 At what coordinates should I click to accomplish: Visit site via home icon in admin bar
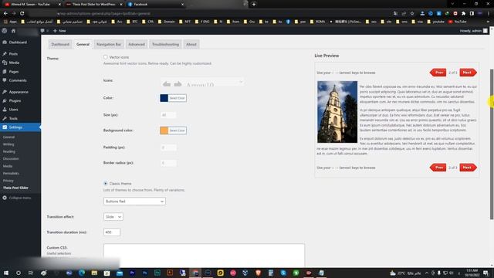tap(13, 31)
